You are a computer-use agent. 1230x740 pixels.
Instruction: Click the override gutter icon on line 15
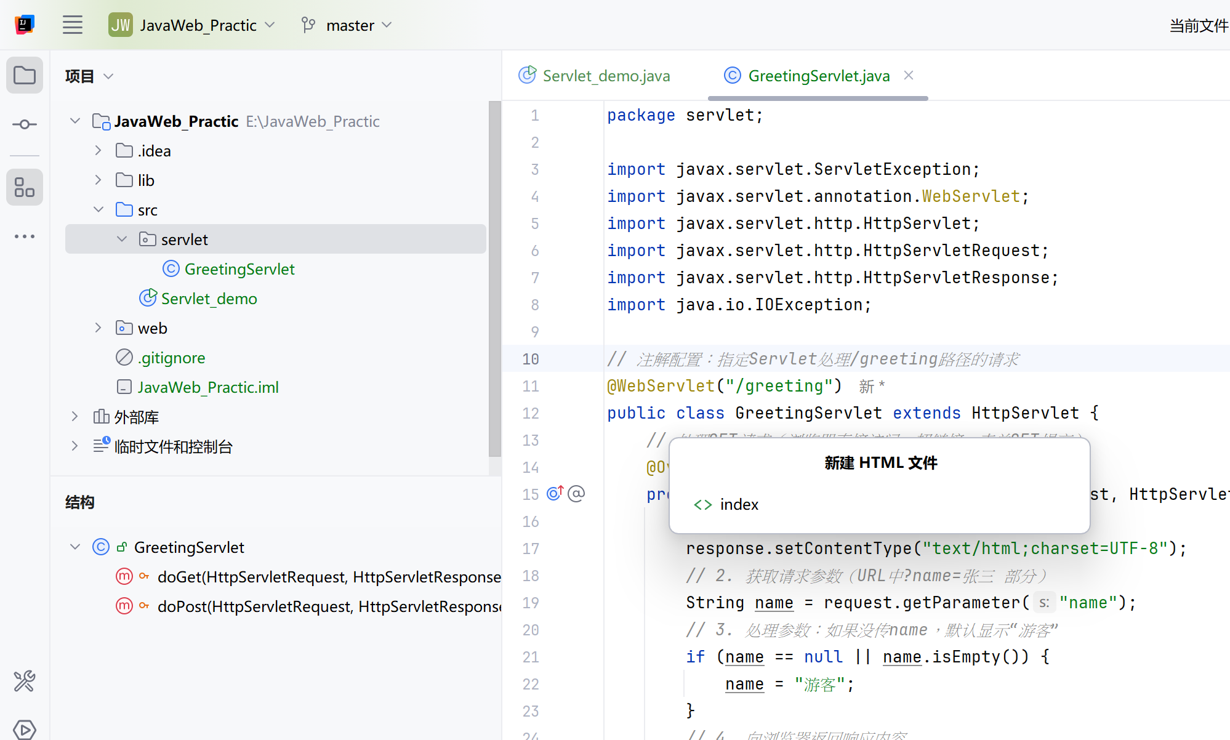555,494
